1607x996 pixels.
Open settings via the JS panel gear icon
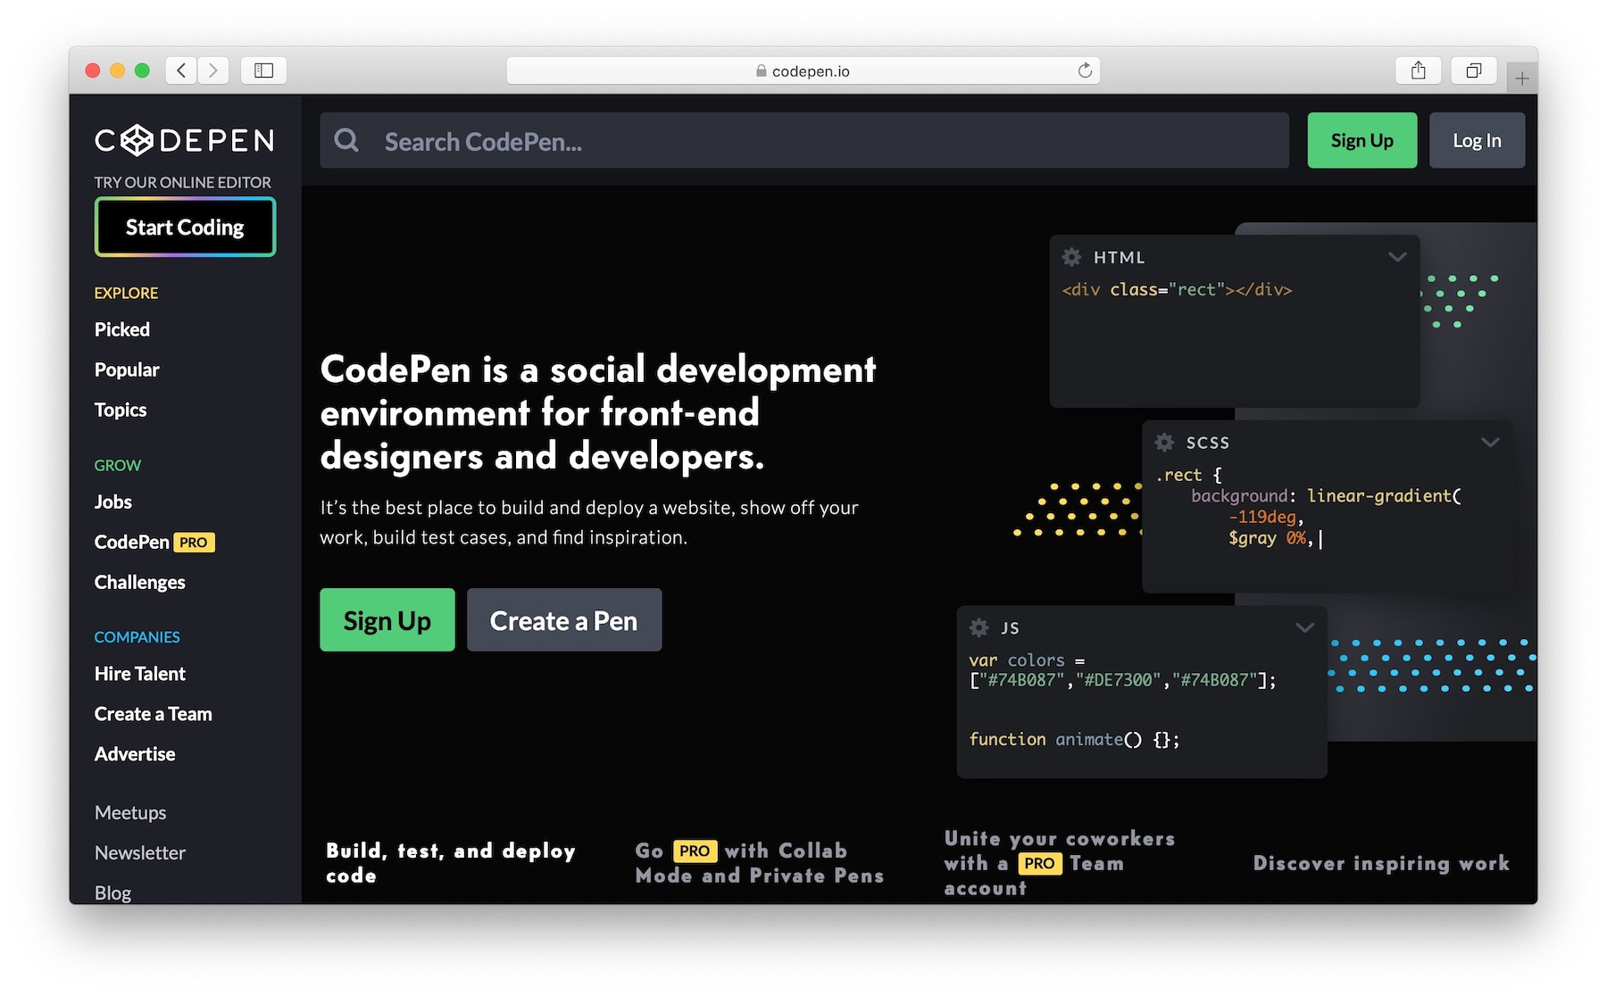pos(979,627)
